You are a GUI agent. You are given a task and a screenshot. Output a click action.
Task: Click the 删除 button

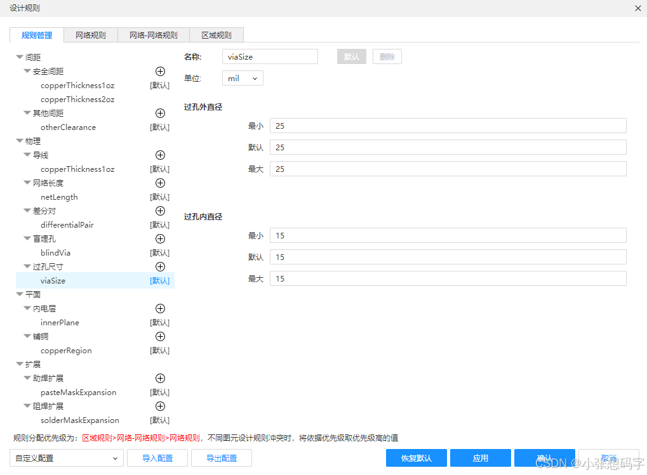[387, 56]
